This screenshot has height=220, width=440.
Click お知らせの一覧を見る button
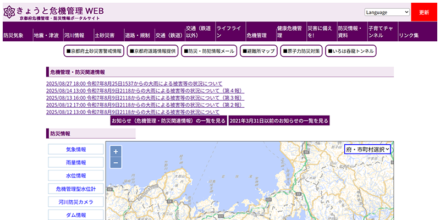pos(169,120)
